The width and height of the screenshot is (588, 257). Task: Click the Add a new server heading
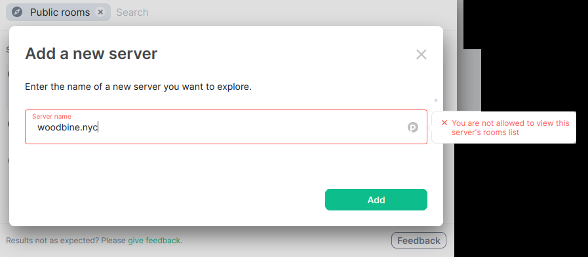(x=91, y=54)
